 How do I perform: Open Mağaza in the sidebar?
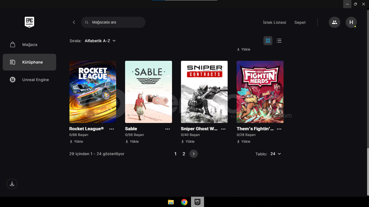pos(29,45)
